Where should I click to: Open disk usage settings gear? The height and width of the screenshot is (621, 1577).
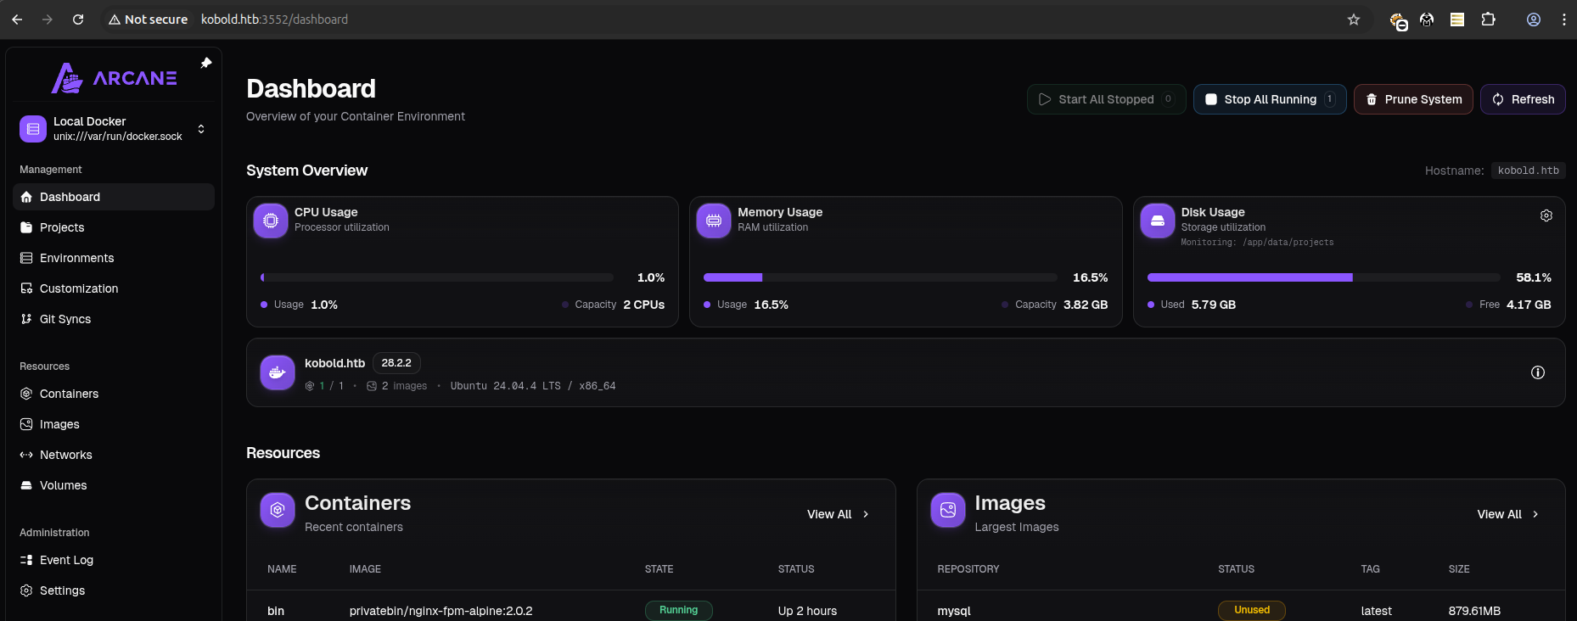tap(1546, 215)
